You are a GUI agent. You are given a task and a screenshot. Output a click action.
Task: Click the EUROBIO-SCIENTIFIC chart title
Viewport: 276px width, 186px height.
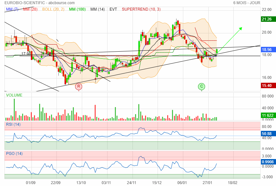pos(39,3)
